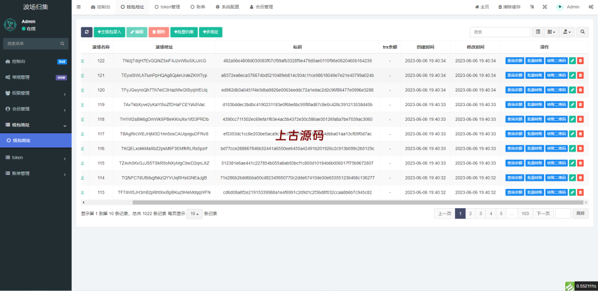This screenshot has height=291, width=598.
Task: Click the 删除 toolbar button
Action: point(158,33)
